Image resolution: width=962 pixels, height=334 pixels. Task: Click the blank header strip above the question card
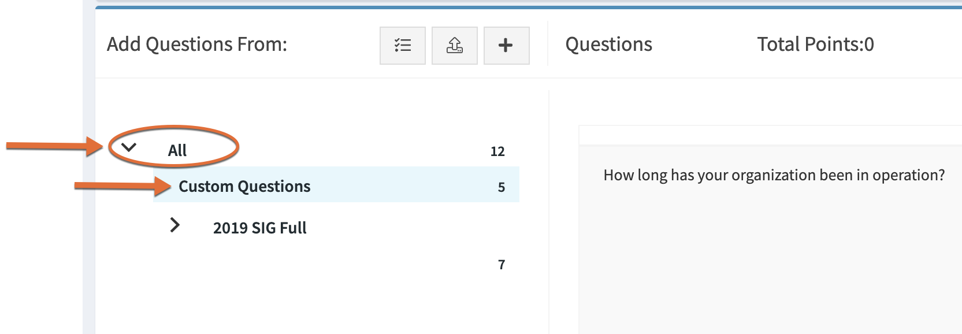tap(770, 135)
